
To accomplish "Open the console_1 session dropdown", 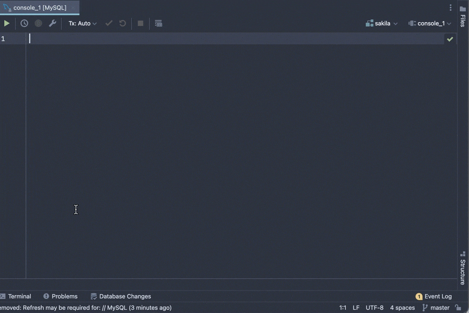I will [430, 23].
